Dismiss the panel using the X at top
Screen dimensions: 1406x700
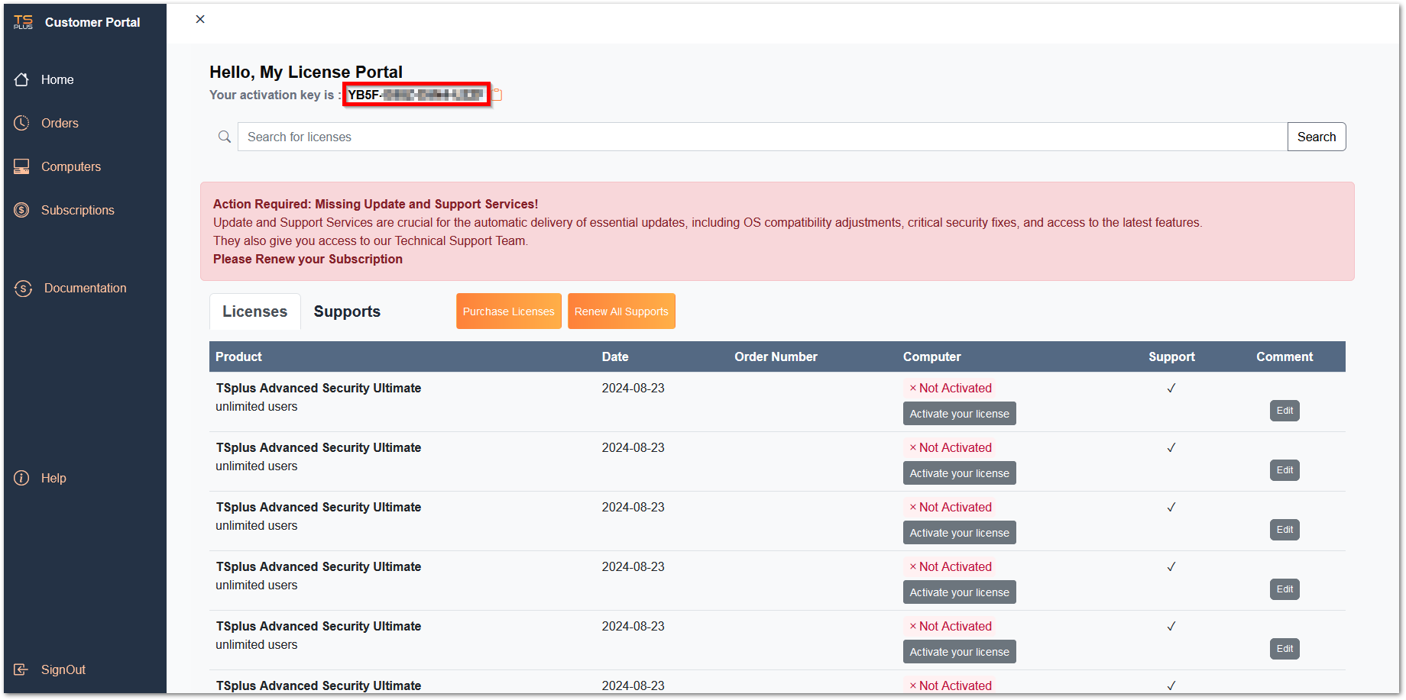click(x=199, y=19)
